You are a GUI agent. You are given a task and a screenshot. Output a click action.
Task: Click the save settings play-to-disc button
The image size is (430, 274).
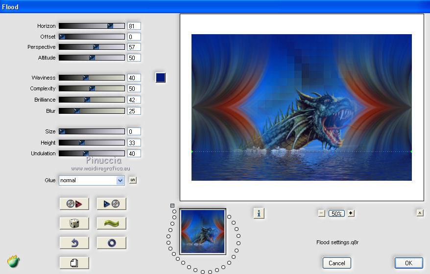[111, 204]
